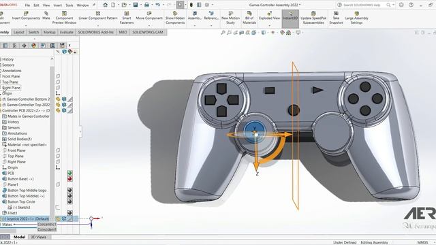Open the Insert menu
Screen dimensions: 436x245
click(57, 5)
